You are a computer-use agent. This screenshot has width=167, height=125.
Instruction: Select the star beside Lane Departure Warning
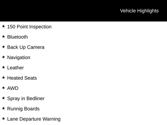click(x=3, y=118)
